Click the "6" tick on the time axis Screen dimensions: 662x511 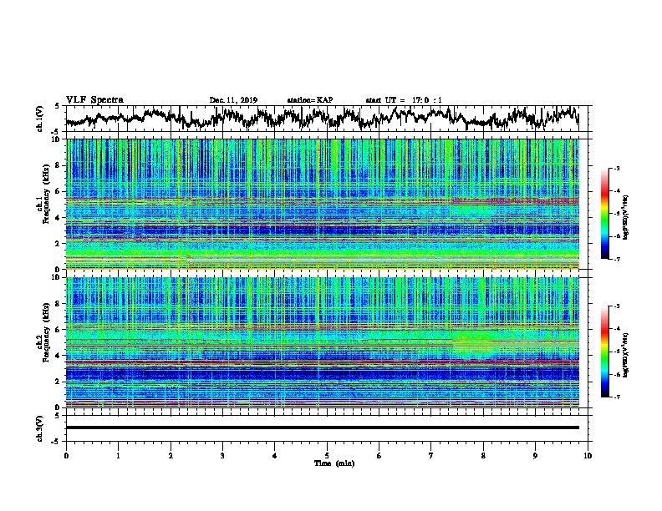(379, 456)
